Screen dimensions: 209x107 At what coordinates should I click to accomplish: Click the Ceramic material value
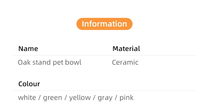pyautogui.click(x=125, y=63)
